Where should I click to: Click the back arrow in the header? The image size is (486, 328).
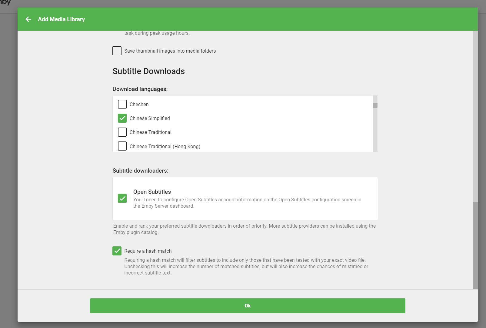click(28, 19)
